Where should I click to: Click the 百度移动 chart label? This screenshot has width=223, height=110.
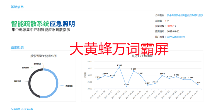[x=18, y=81]
